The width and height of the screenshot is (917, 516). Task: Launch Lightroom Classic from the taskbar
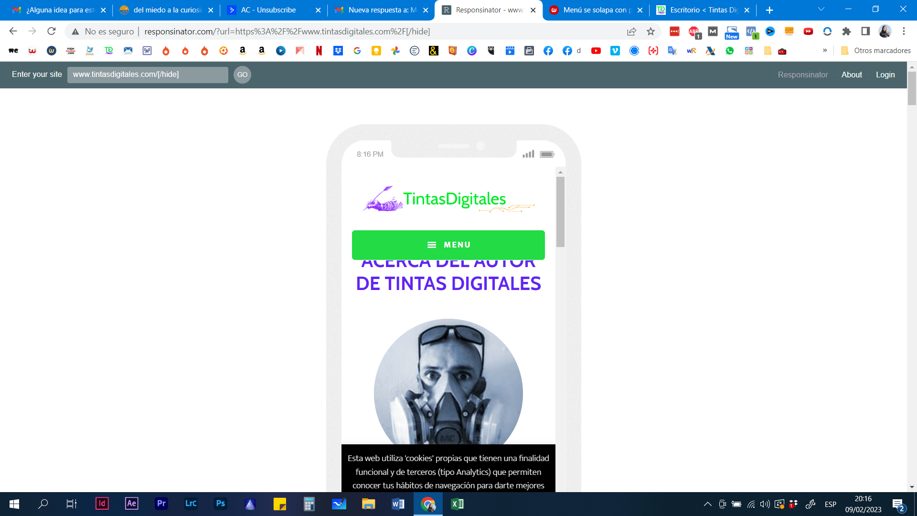pos(191,504)
